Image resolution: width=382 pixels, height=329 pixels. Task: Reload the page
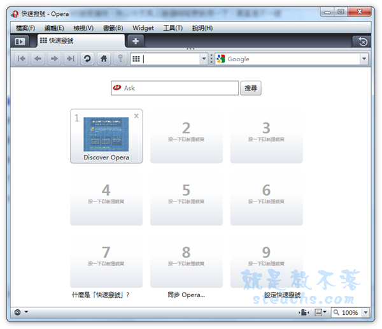(x=87, y=59)
